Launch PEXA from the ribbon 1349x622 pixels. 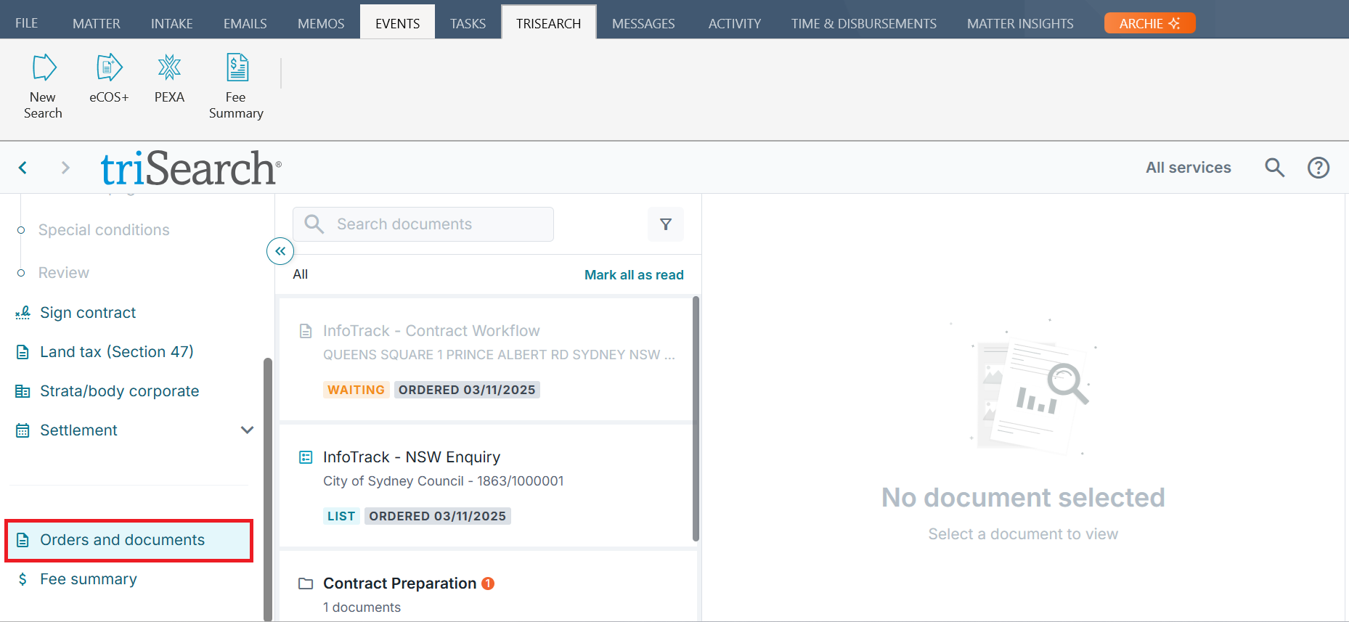click(x=169, y=78)
